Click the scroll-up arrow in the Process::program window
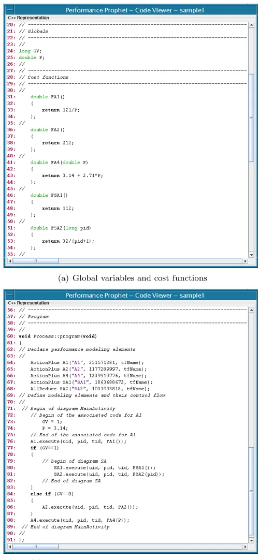The width and height of the screenshot is (258, 560). 251,310
